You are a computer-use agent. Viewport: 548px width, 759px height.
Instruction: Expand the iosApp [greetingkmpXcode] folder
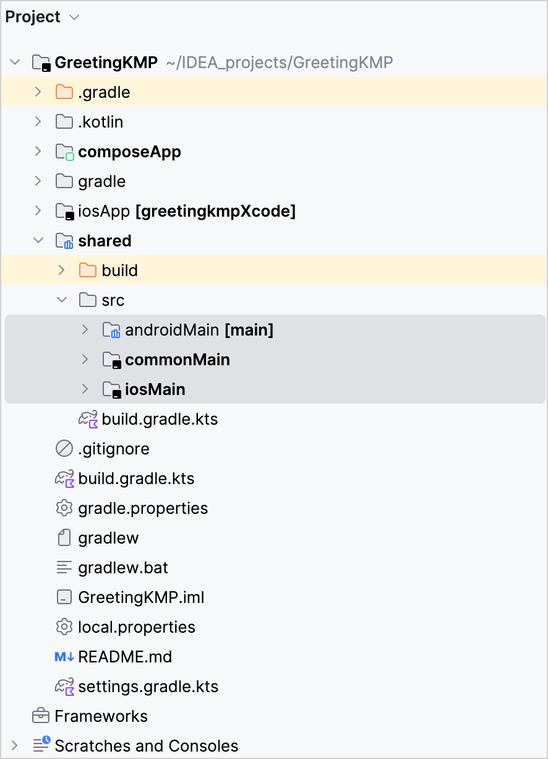point(38,210)
